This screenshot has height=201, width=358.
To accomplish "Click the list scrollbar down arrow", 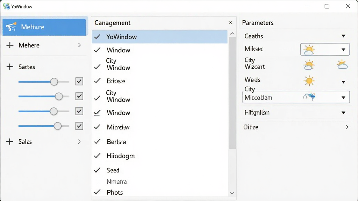I will (232, 193).
